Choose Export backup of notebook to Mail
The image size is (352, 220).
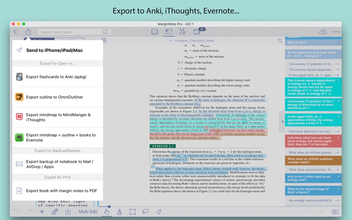(58, 164)
